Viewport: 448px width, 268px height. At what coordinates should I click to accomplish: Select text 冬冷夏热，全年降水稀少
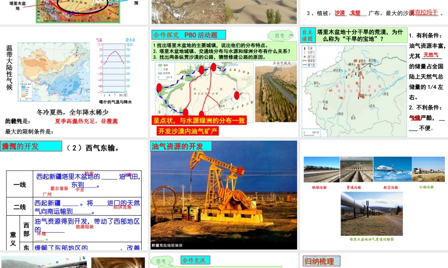tap(73, 112)
